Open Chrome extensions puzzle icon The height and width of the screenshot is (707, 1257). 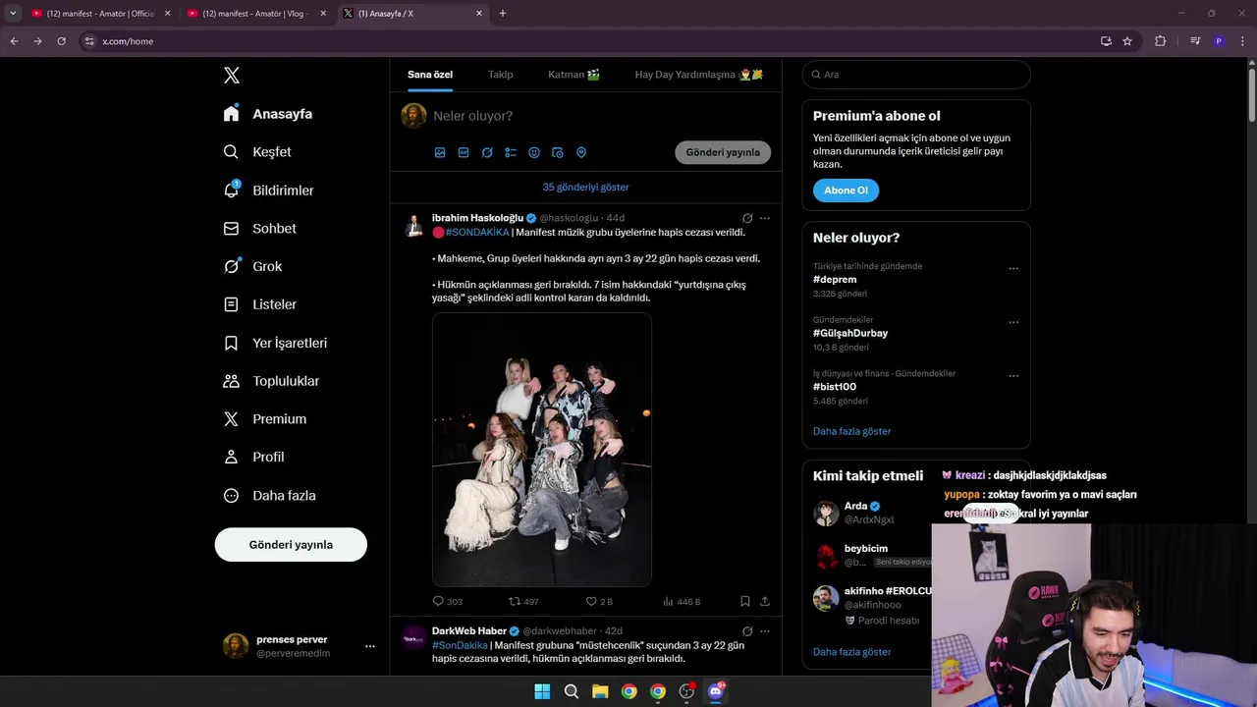[x=1161, y=41]
